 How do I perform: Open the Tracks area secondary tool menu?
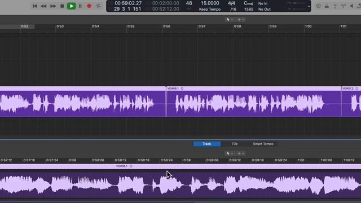pyautogui.click(x=241, y=20)
